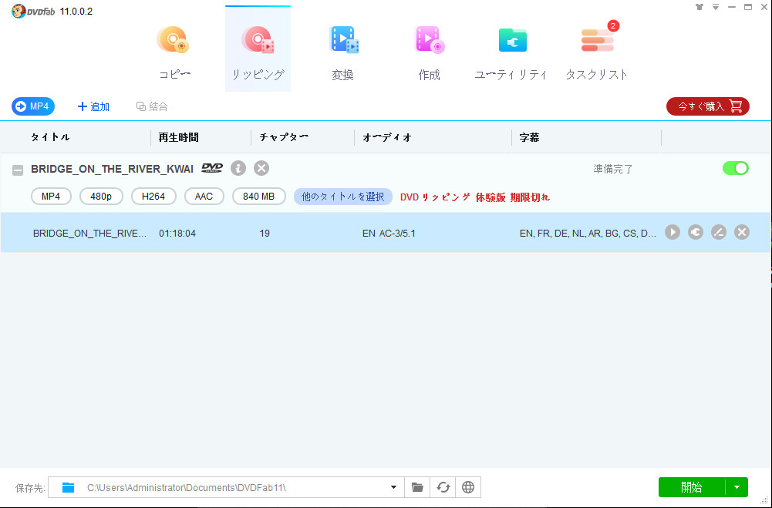Open the タスクリスト with 2 pending tasks
The height and width of the screenshot is (508, 772).
[596, 51]
